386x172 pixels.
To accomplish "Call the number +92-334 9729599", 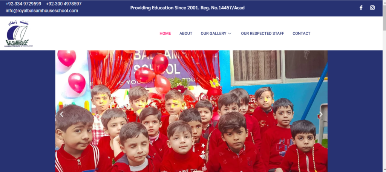I will tap(23, 4).
